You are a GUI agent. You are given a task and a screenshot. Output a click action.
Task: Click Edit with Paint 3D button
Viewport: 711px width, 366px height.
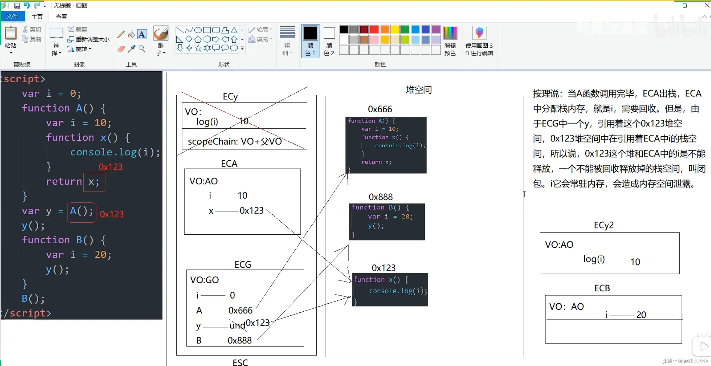tap(479, 41)
